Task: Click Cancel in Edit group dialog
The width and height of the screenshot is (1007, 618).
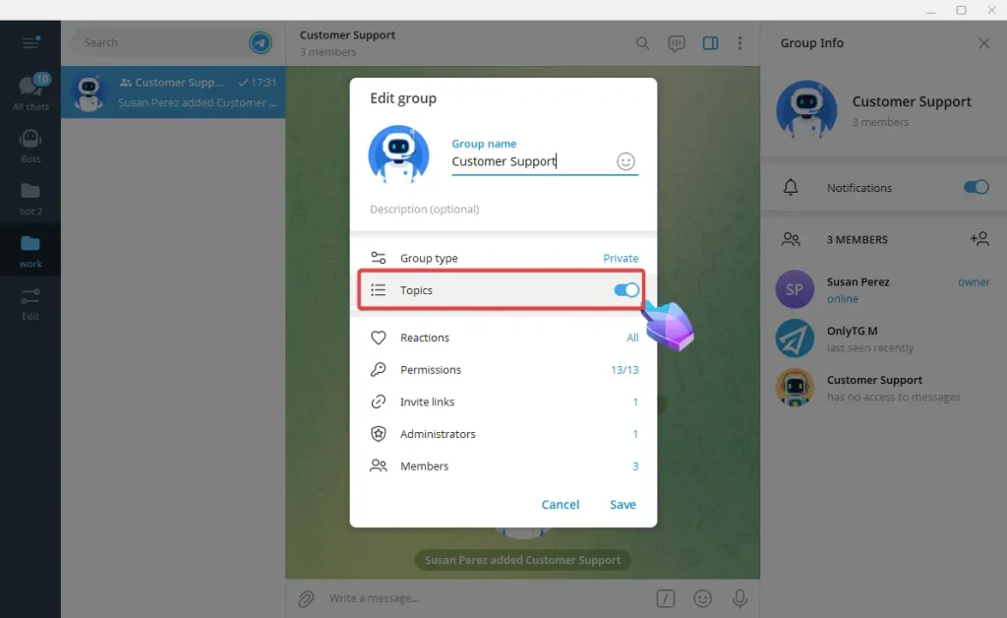Action: [560, 504]
